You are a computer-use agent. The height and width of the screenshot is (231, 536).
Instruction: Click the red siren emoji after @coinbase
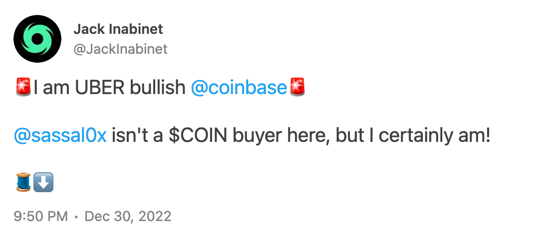pos(297,87)
